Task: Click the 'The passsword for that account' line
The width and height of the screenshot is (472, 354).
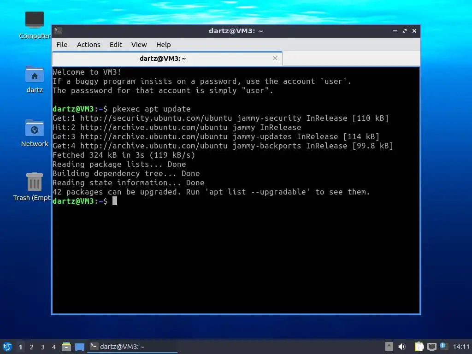Action: pos(163,90)
